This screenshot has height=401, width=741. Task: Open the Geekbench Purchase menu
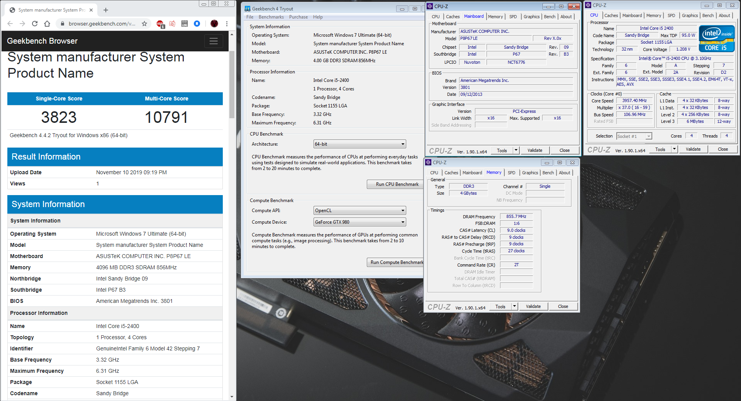298,17
